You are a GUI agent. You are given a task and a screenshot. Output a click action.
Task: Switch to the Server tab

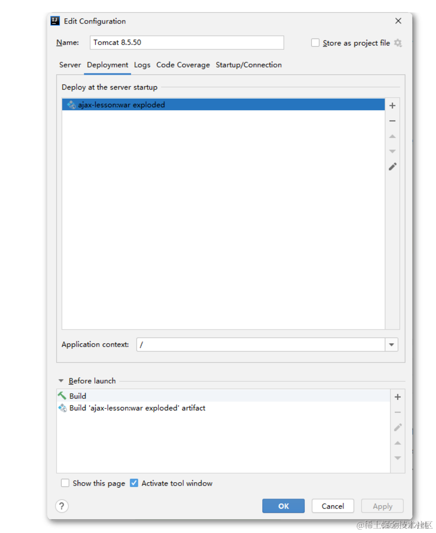pos(70,65)
